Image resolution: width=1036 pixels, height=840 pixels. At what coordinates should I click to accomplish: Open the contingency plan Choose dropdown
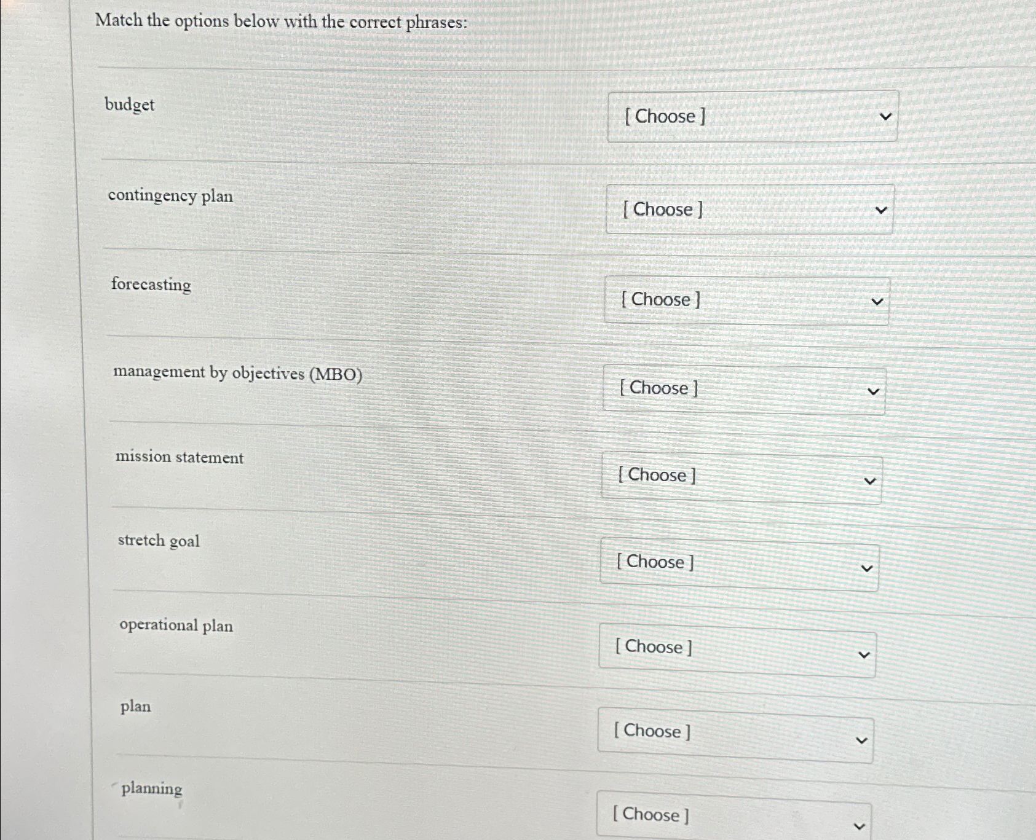[x=749, y=210]
